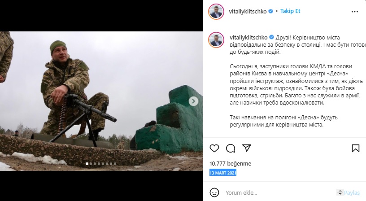This screenshot has width=366, height=201.
Task: Click the caption profile avatar
Action: (216, 40)
